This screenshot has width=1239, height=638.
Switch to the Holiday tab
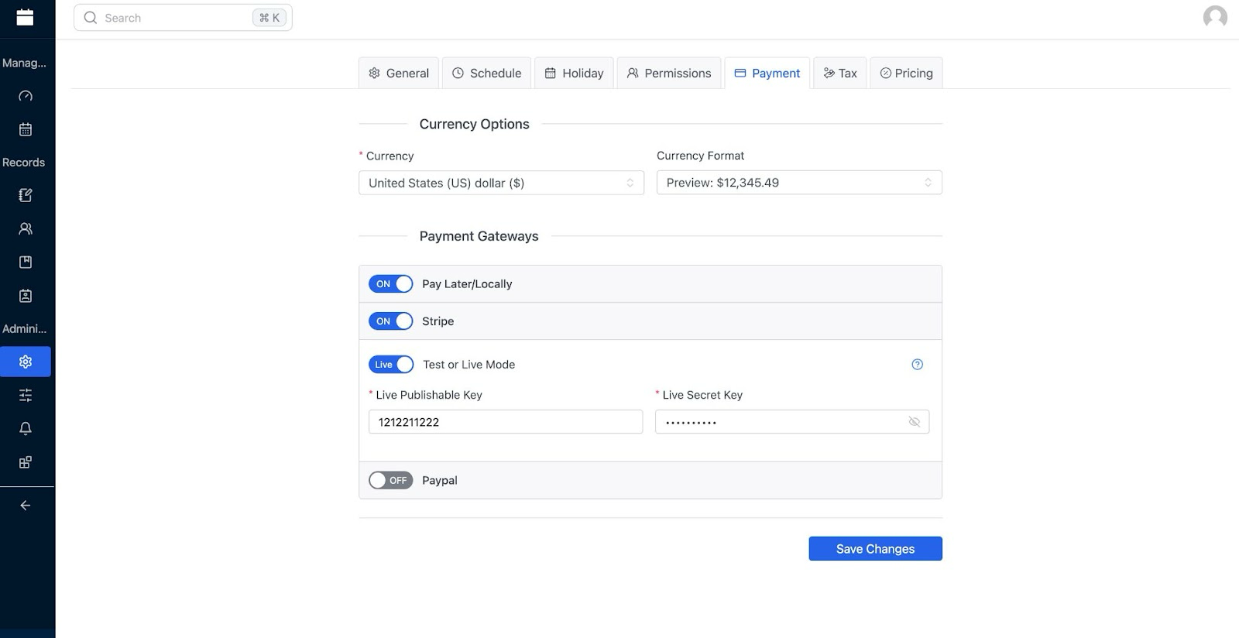point(574,73)
